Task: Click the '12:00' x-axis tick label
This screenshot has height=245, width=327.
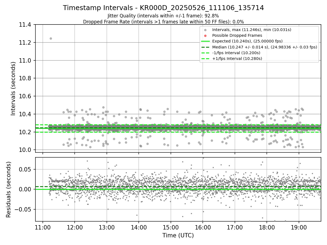Action: pos(75,228)
